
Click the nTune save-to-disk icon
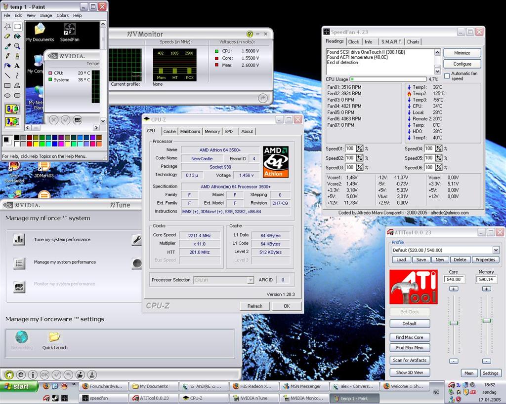[92, 375]
